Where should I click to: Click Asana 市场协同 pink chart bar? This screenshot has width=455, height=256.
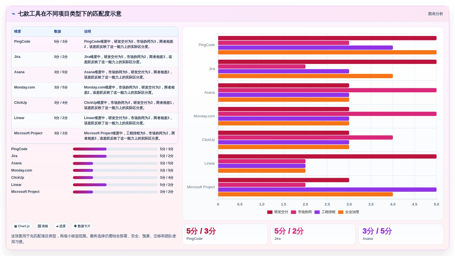point(327,90)
